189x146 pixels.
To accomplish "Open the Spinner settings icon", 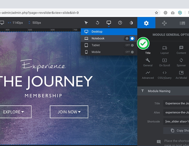I will (181, 62).
